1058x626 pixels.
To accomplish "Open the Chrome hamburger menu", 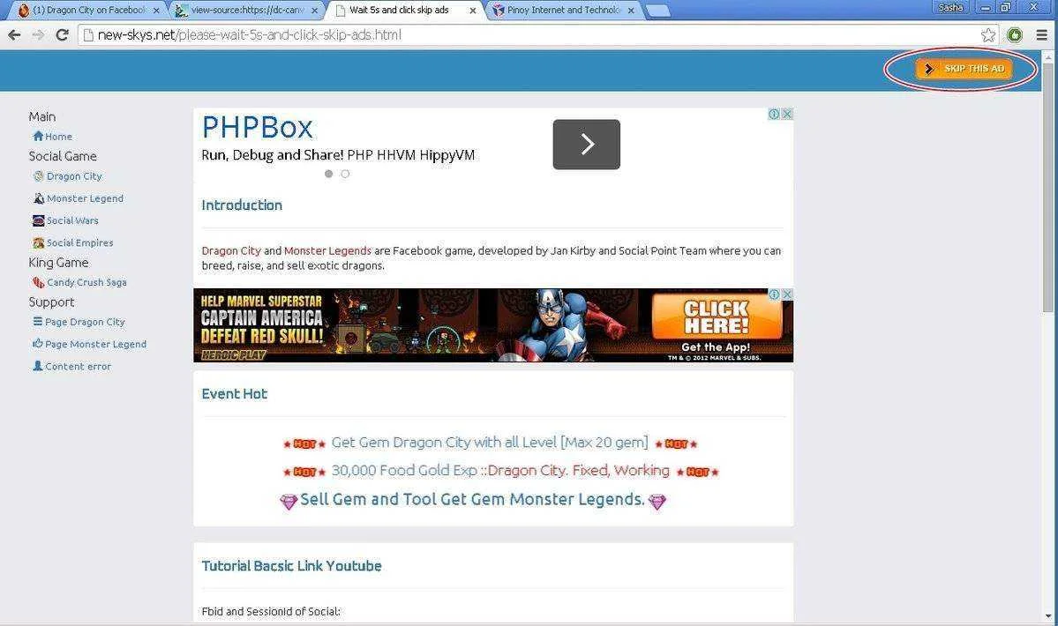I will [1042, 35].
